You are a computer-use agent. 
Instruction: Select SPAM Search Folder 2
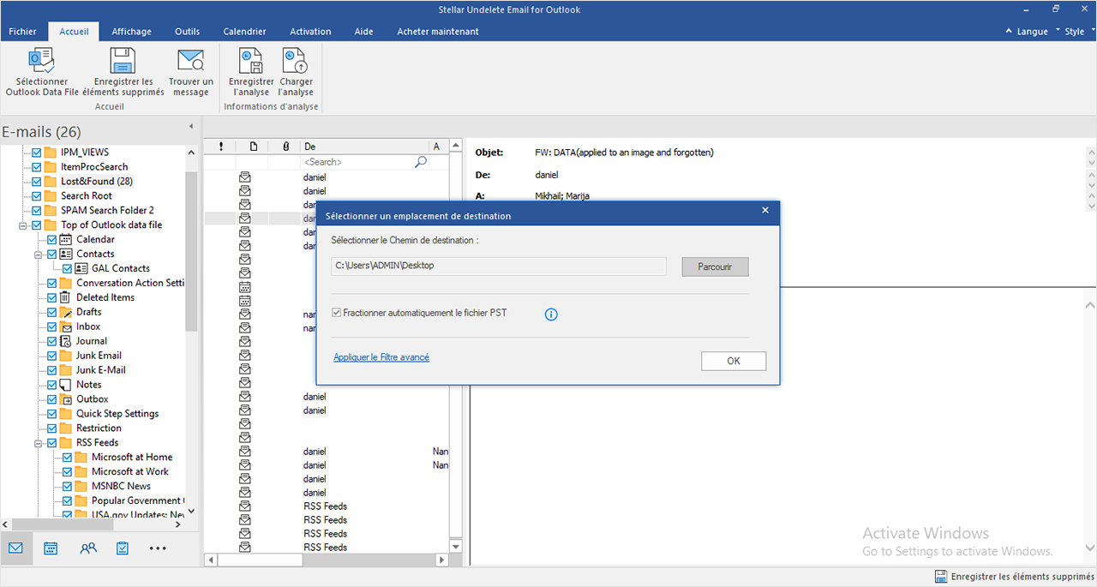(107, 211)
